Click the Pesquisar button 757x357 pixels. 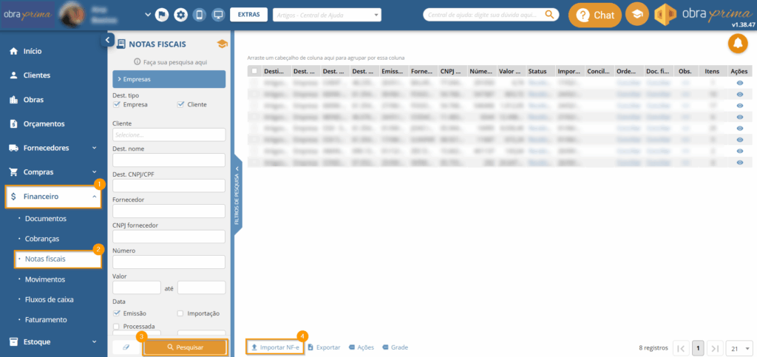click(x=184, y=347)
